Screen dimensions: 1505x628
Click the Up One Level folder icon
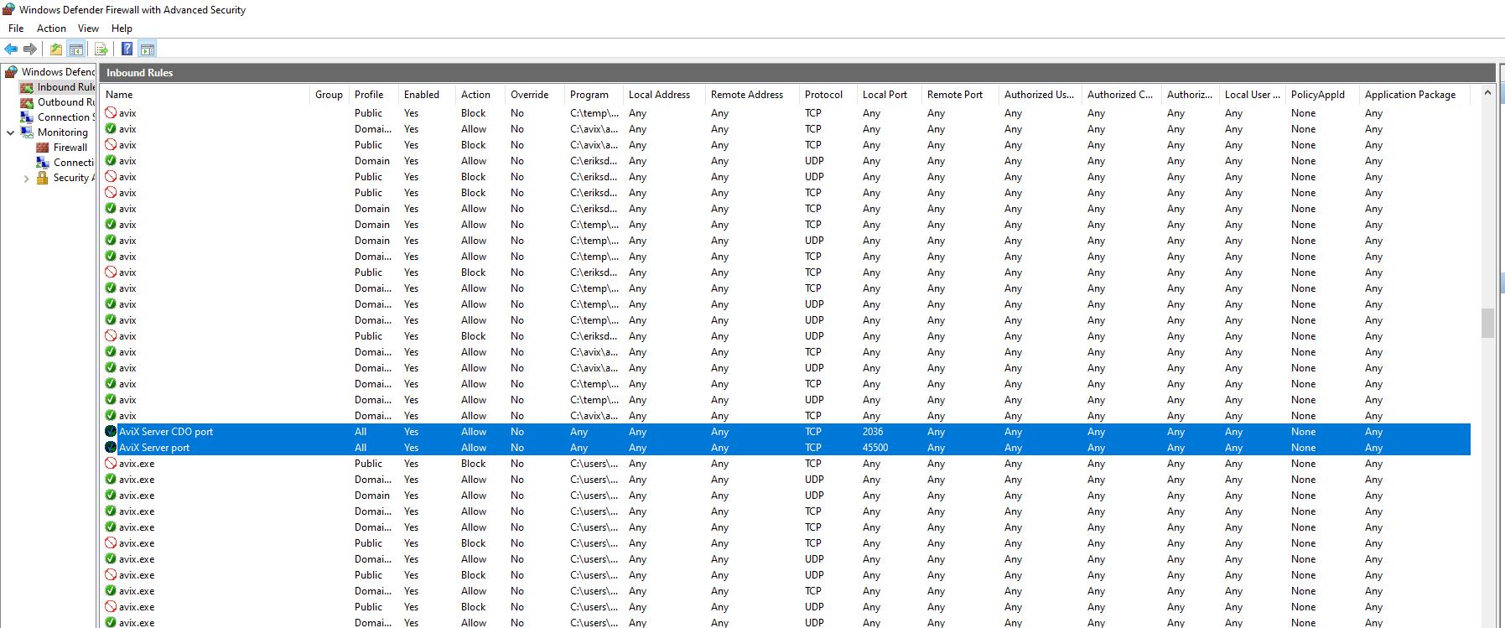[55, 49]
